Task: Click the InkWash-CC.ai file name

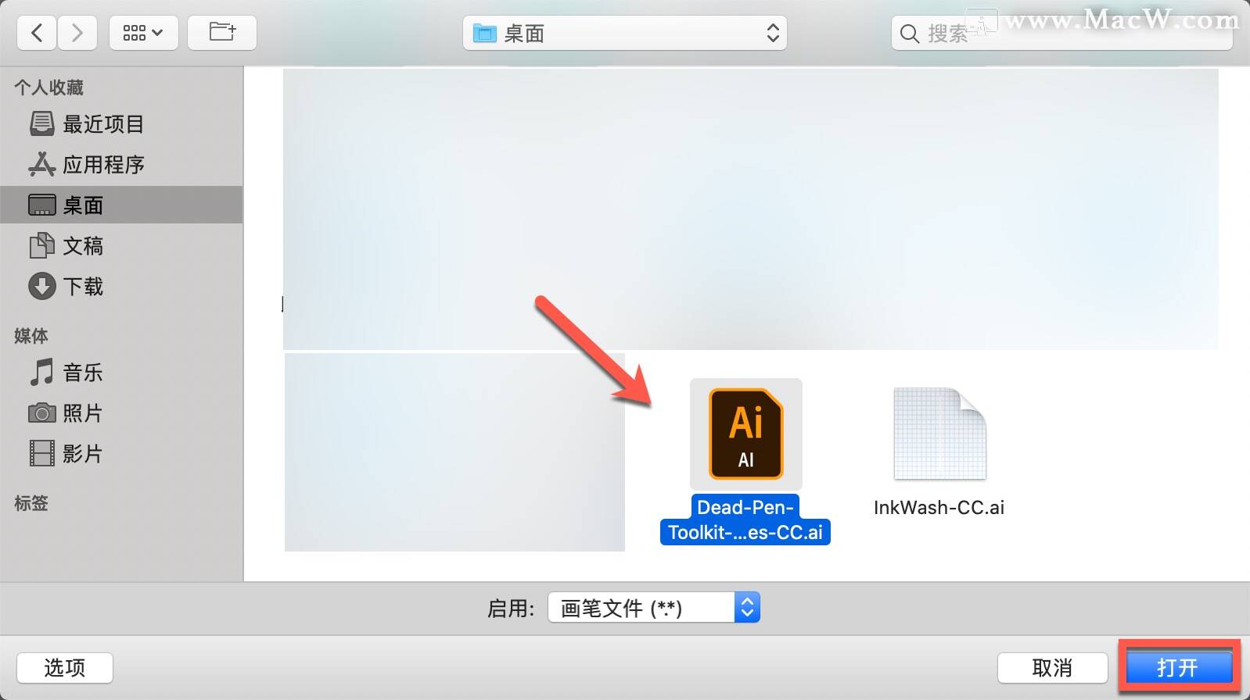Action: point(939,508)
